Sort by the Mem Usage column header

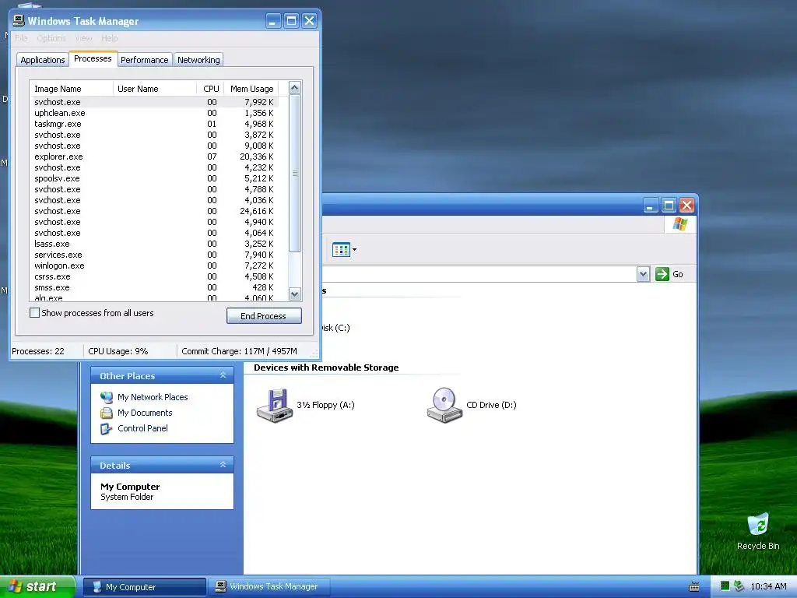coord(251,89)
